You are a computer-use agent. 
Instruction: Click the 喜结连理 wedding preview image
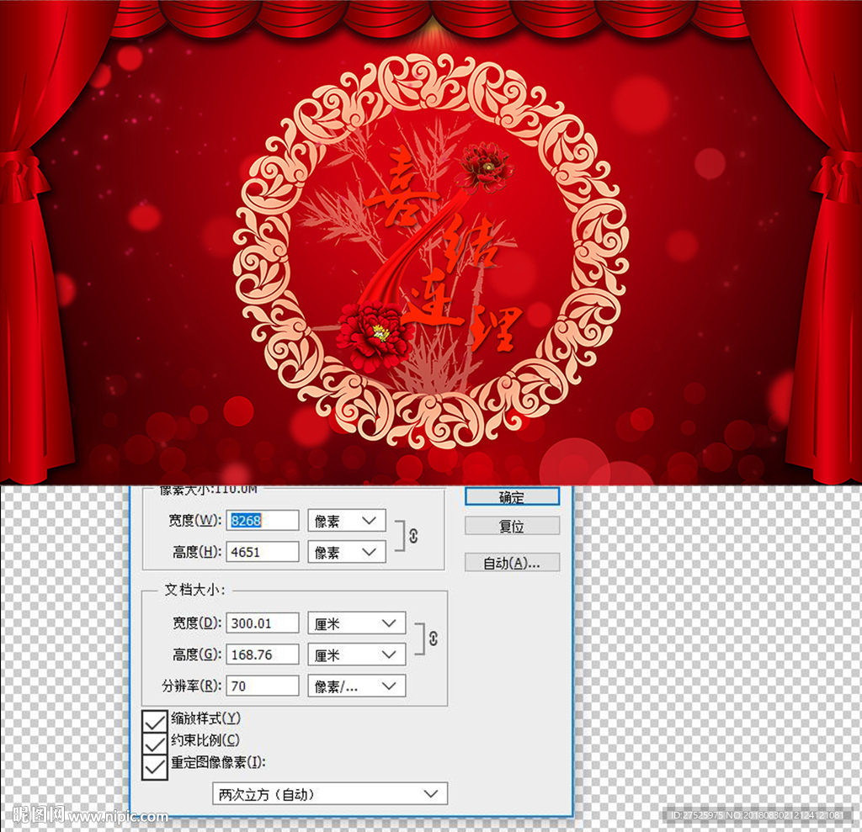(431, 241)
